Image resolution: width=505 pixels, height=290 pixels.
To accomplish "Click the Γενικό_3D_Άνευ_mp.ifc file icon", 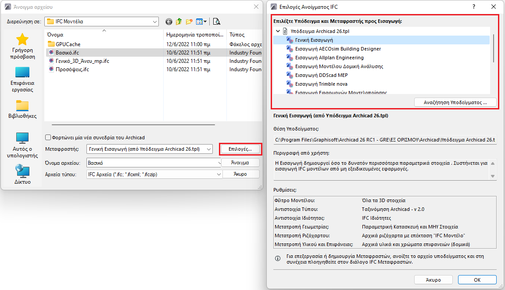I will point(51,61).
